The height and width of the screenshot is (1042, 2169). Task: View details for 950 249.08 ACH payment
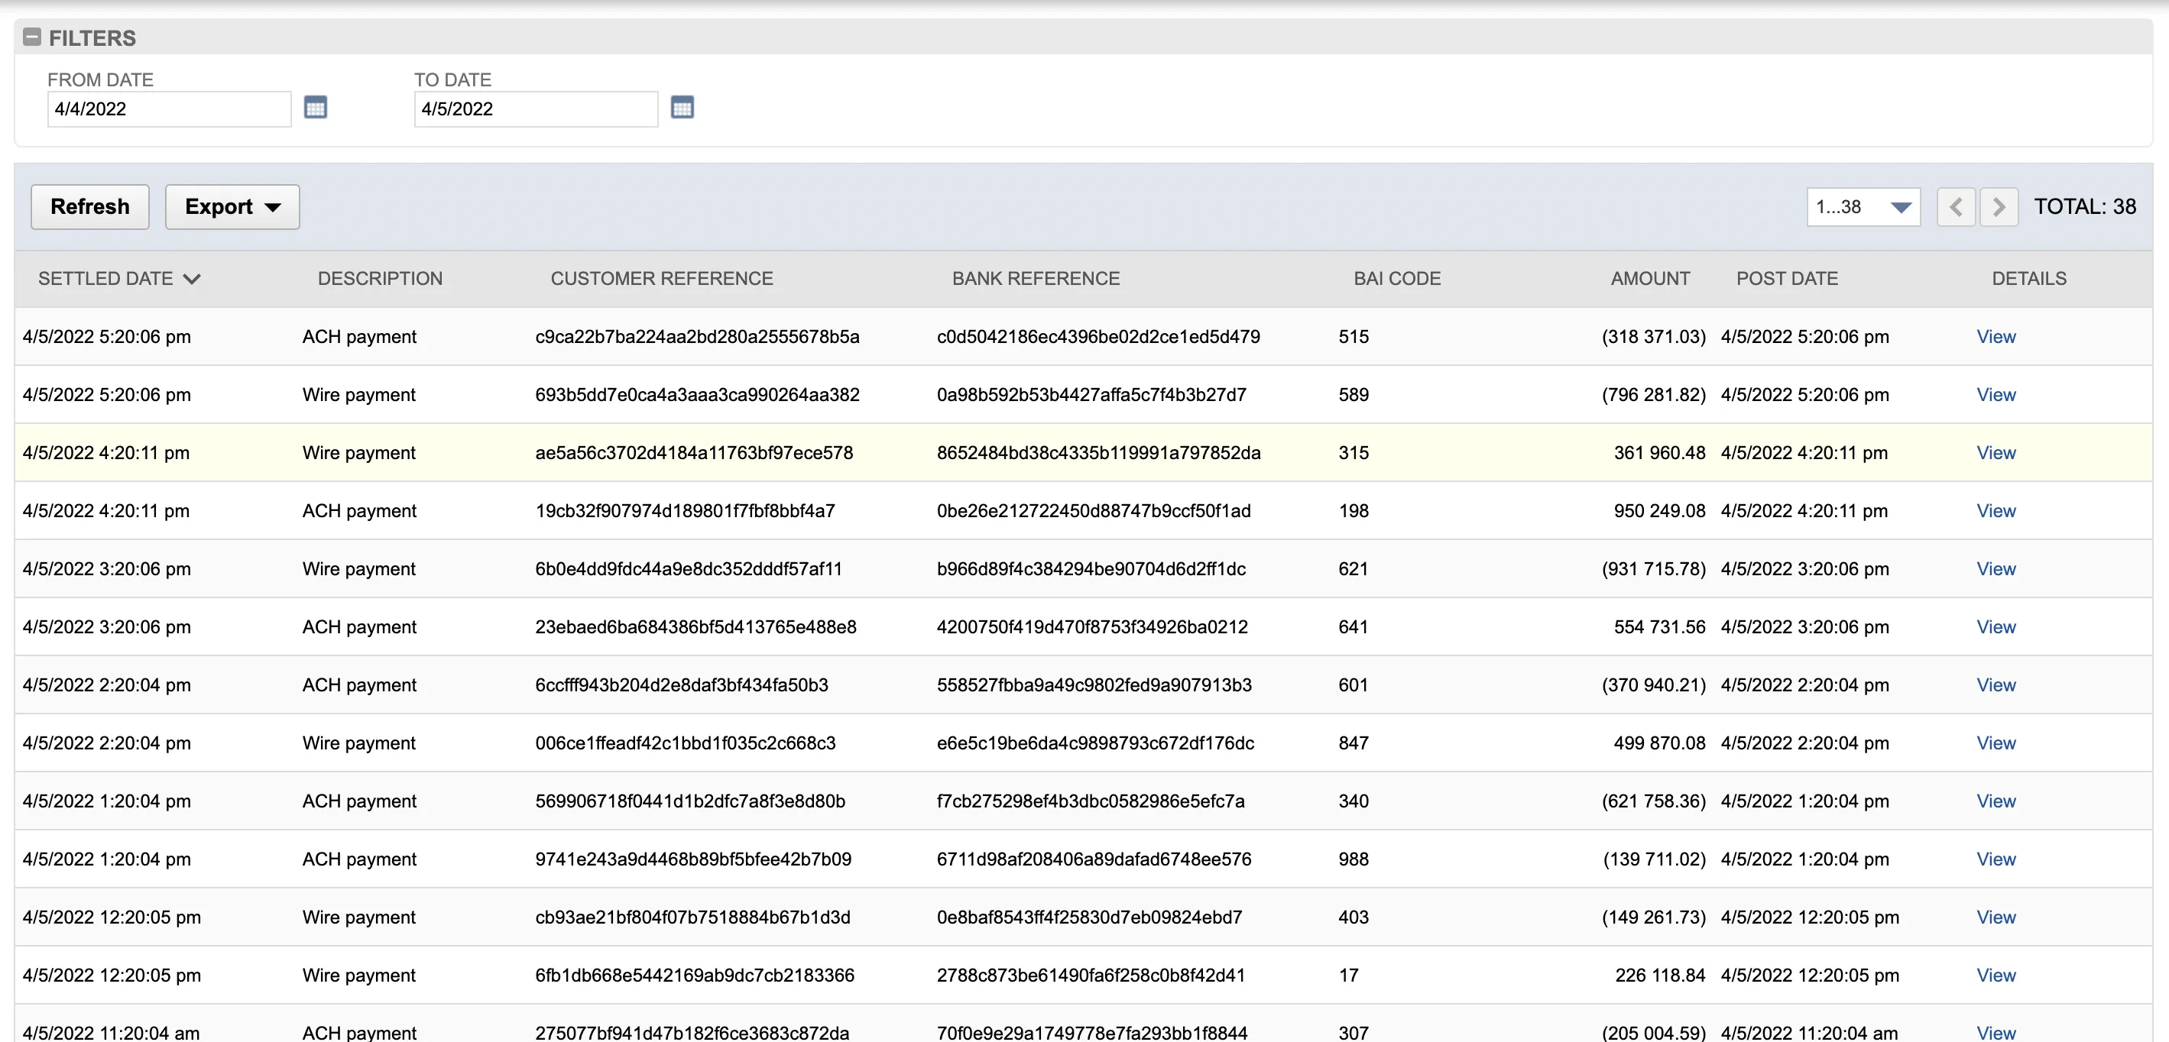(1996, 511)
